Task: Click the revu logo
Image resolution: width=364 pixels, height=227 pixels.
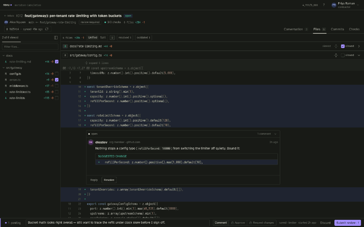Action: pyautogui.click(x=7, y=5)
